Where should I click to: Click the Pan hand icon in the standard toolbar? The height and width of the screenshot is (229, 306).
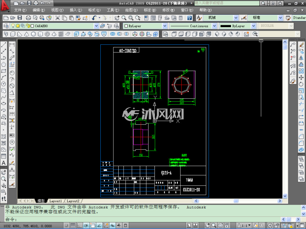pos(117,18)
